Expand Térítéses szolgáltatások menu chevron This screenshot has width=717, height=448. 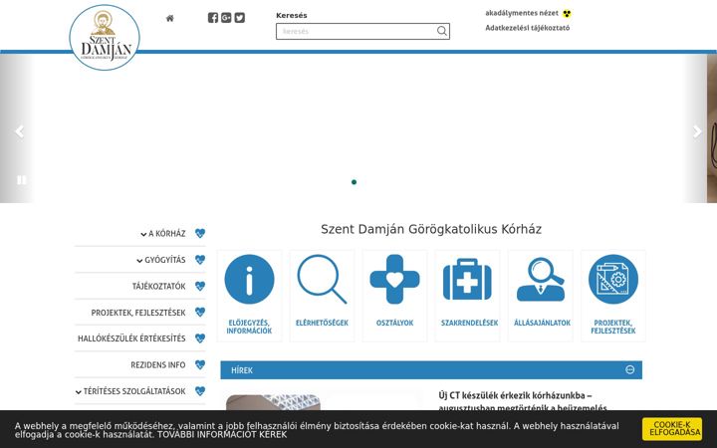coord(79,392)
